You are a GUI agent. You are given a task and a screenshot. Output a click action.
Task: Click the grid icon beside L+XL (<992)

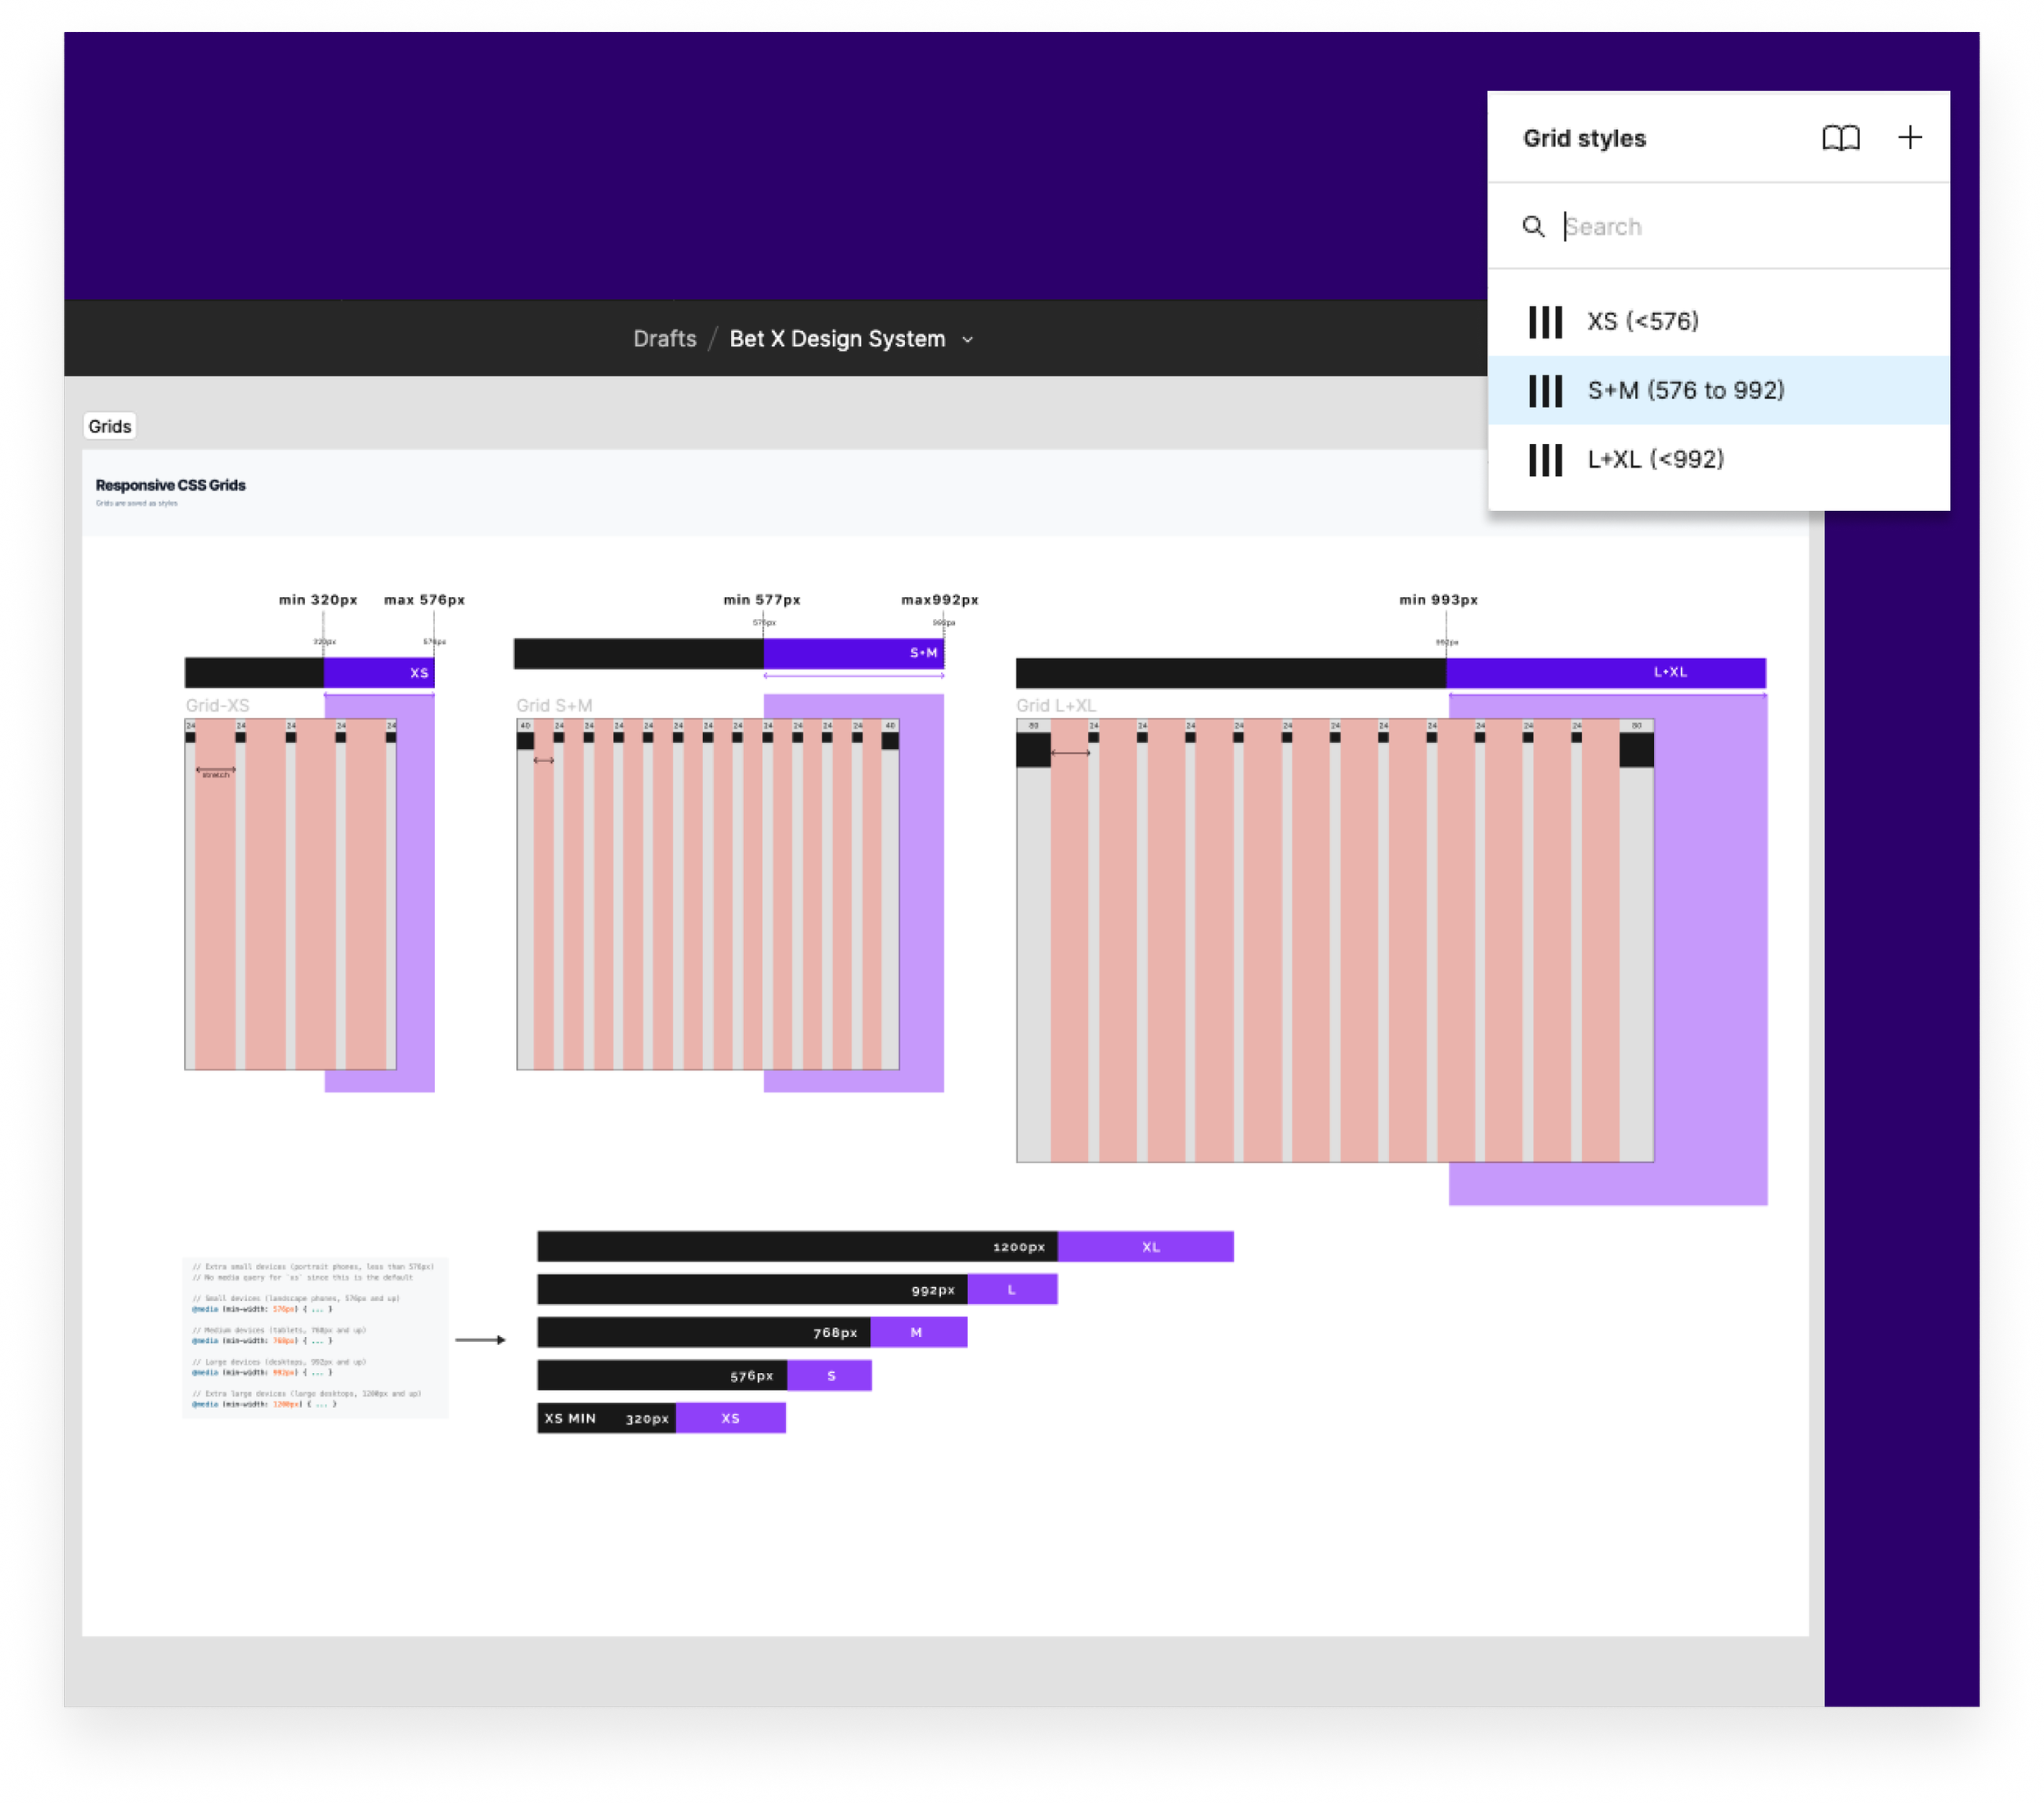(1544, 460)
